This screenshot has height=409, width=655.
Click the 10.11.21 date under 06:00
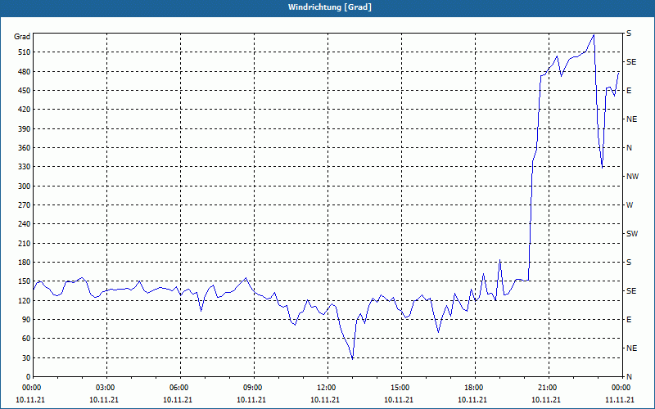pos(178,400)
